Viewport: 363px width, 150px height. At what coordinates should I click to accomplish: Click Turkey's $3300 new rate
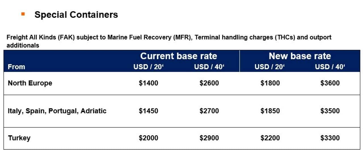(330, 138)
